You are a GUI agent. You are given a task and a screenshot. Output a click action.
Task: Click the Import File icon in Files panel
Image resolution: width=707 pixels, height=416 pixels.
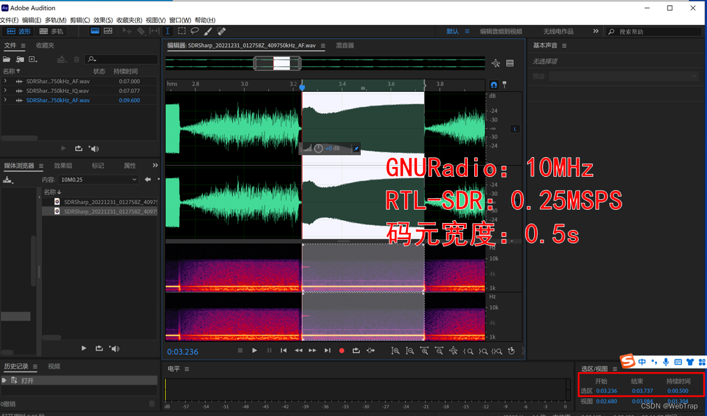pos(20,59)
